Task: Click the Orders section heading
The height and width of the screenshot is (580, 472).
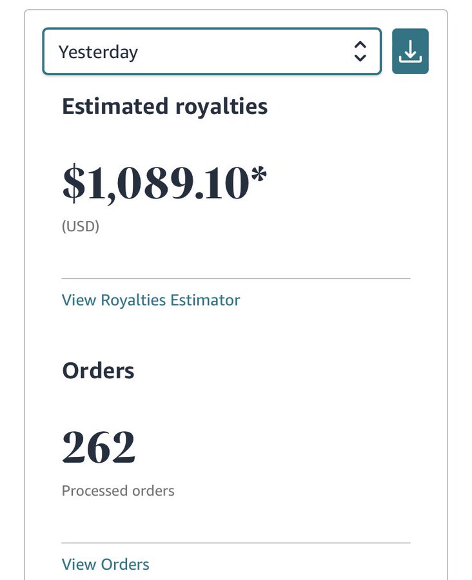Action: pos(98,371)
